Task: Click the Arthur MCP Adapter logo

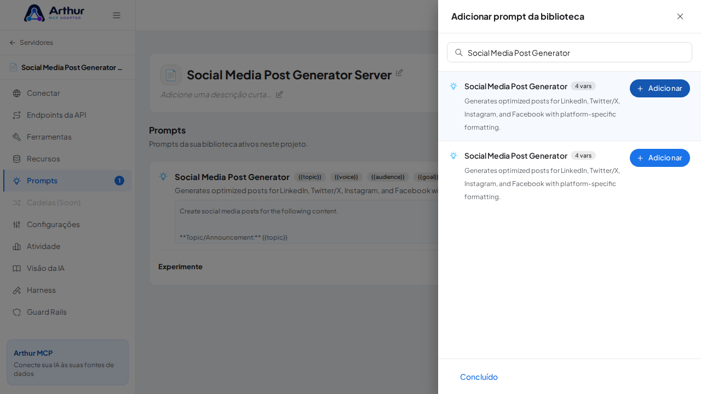Action: pyautogui.click(x=54, y=13)
